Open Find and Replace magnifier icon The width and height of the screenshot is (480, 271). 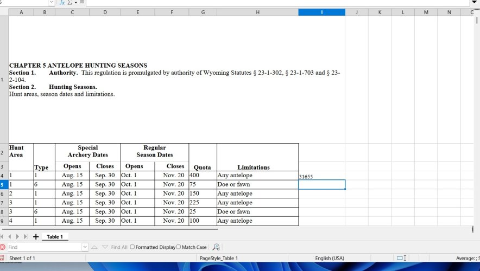click(216, 247)
